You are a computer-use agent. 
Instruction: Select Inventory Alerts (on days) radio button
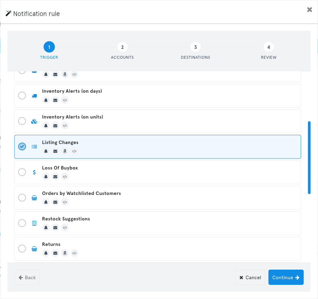pos(22,96)
